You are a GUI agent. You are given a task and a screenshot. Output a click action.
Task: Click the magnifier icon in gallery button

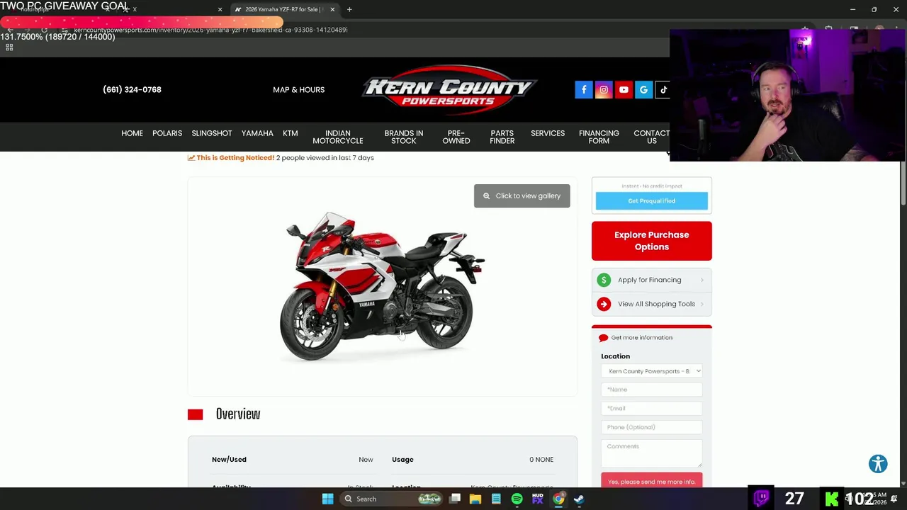[486, 196]
